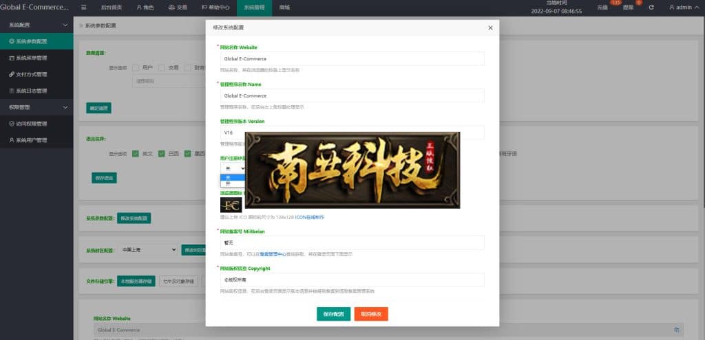Open the 帮助中心 top menu
705x340 pixels.
click(x=215, y=8)
